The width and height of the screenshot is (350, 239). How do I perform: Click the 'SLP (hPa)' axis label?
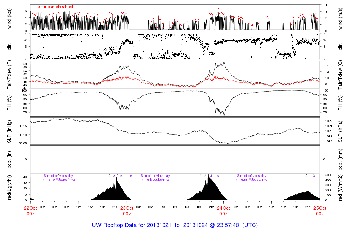pyautogui.click(x=341, y=131)
